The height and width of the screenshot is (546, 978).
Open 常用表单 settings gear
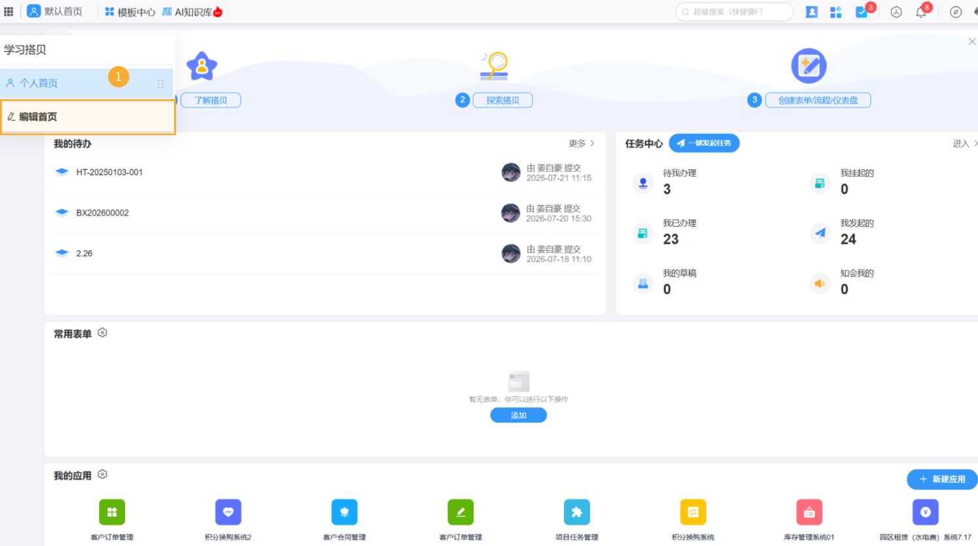(x=102, y=333)
